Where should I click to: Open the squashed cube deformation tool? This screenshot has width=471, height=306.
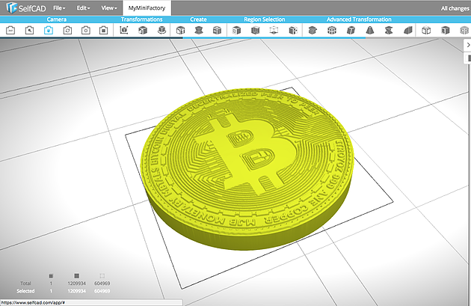(313, 30)
